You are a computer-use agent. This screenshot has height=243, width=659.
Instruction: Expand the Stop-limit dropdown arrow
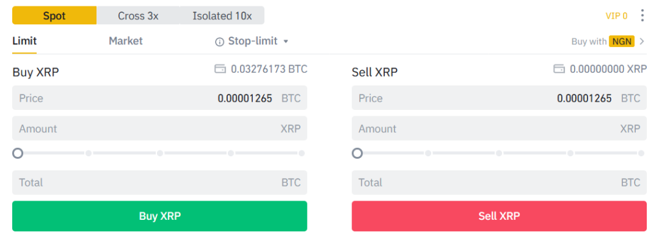(286, 42)
